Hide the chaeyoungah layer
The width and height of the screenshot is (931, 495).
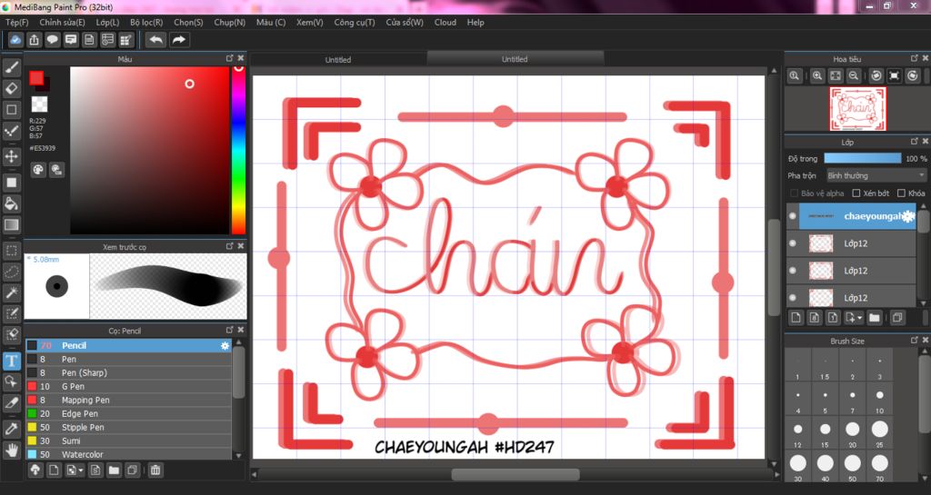[x=793, y=216]
